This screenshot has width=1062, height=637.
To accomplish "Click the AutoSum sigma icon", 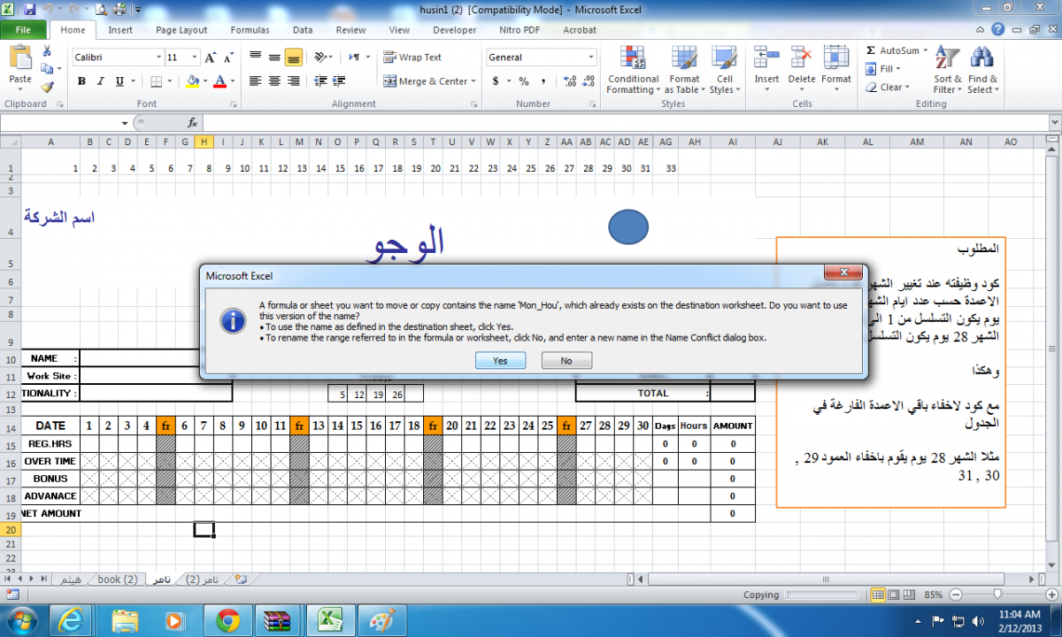I will pos(871,51).
